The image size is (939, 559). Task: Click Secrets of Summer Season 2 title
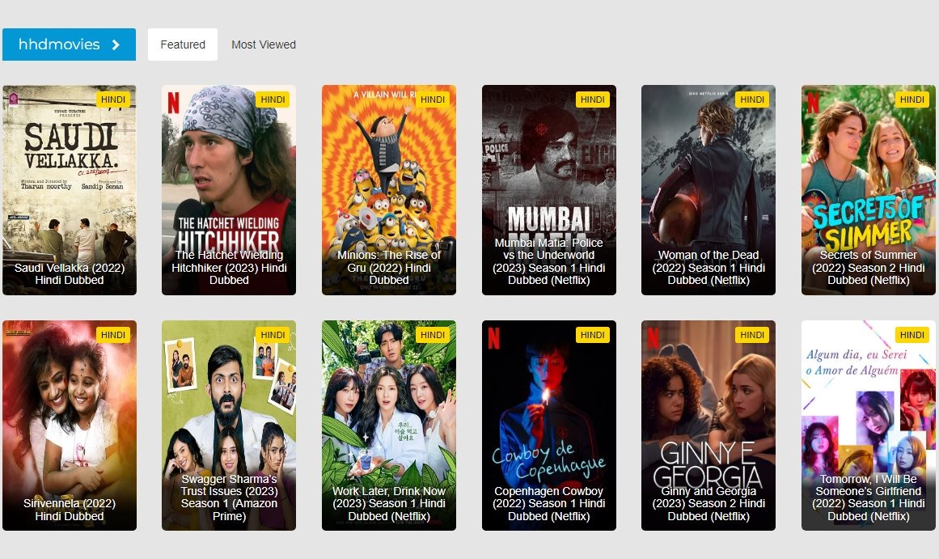point(869,268)
